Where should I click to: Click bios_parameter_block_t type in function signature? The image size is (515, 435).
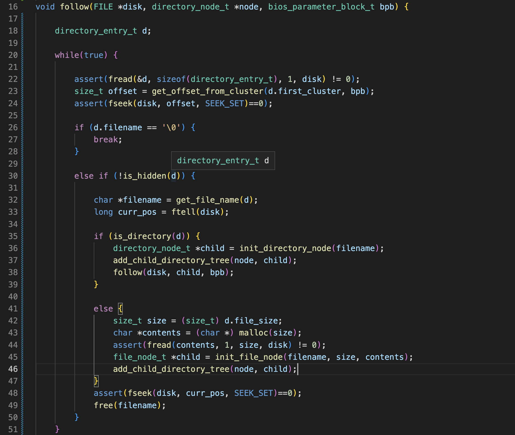point(321,7)
